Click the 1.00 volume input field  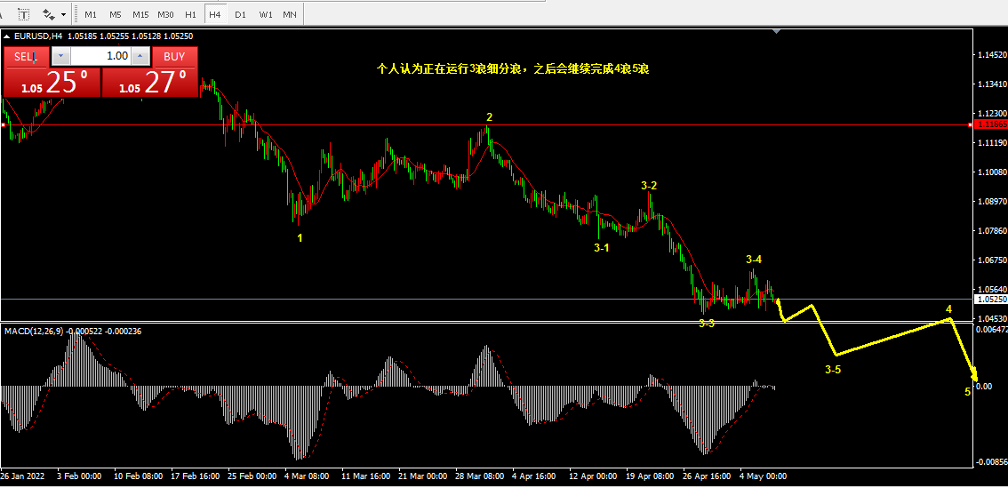pyautogui.click(x=100, y=57)
